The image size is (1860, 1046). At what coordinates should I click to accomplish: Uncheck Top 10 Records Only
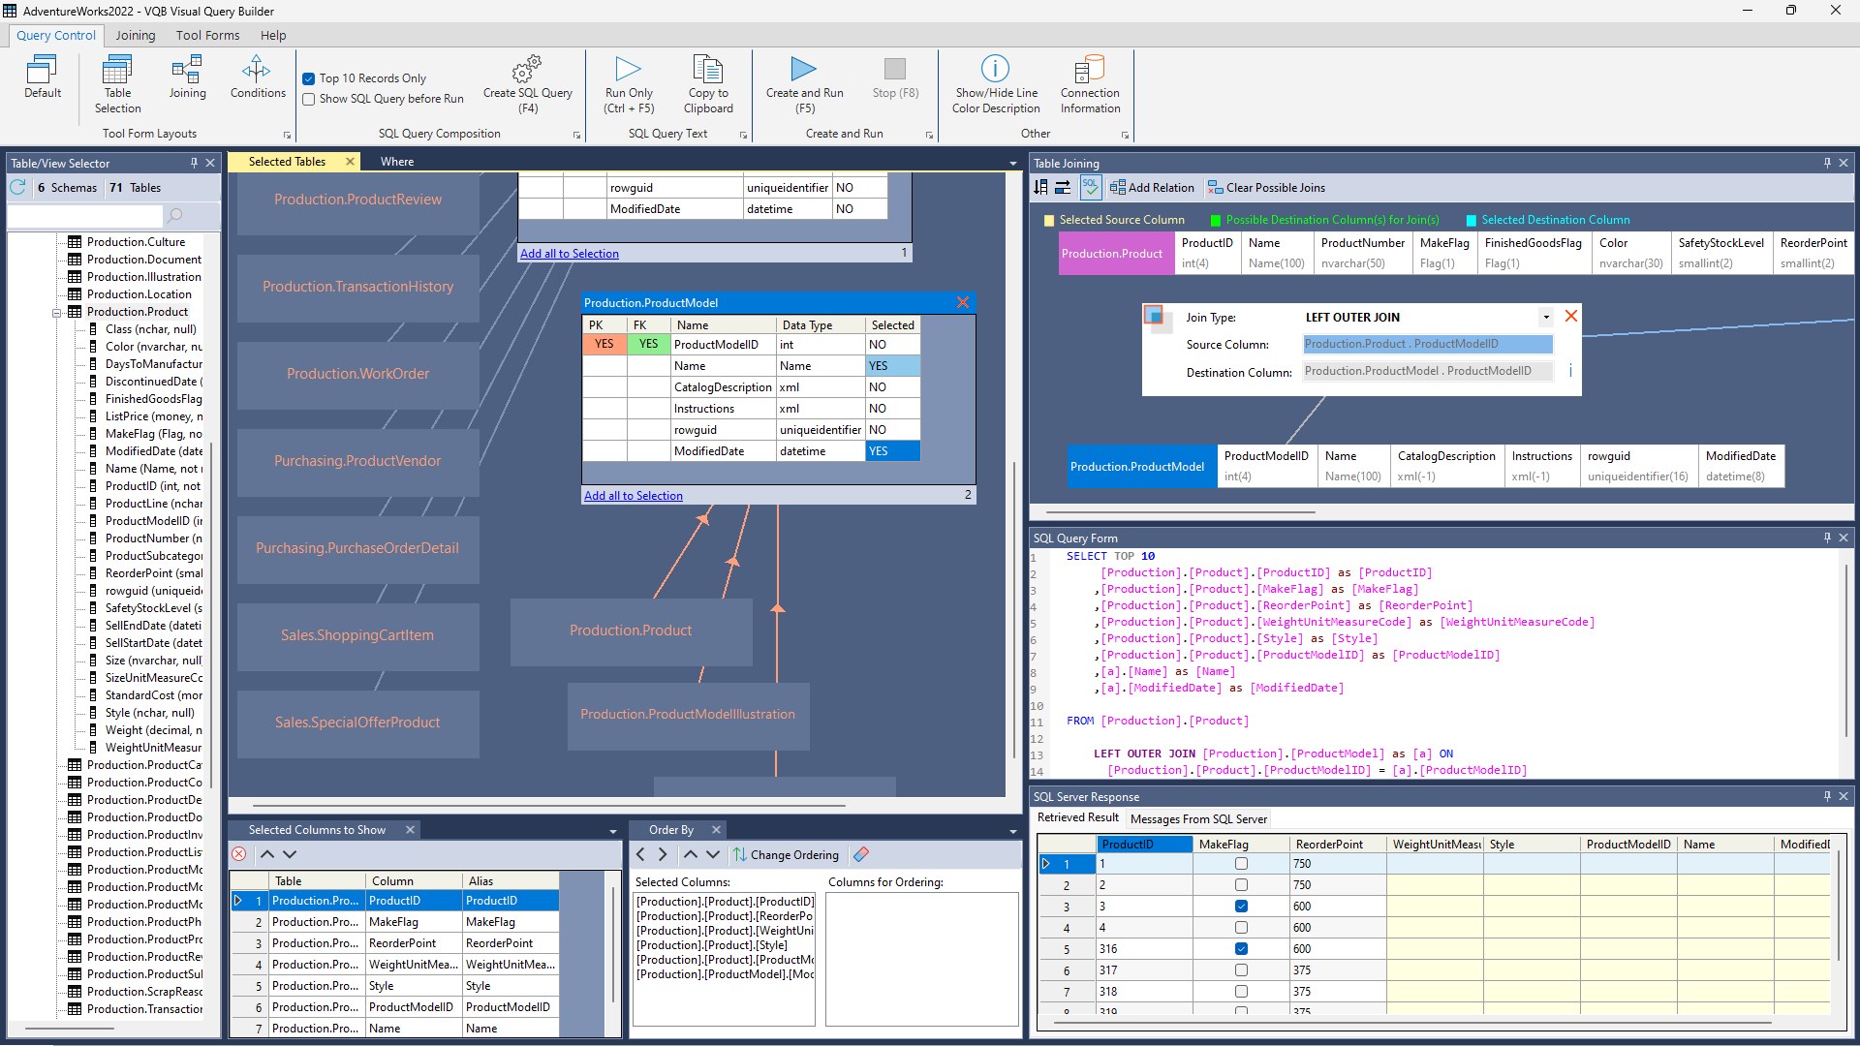pyautogui.click(x=309, y=78)
